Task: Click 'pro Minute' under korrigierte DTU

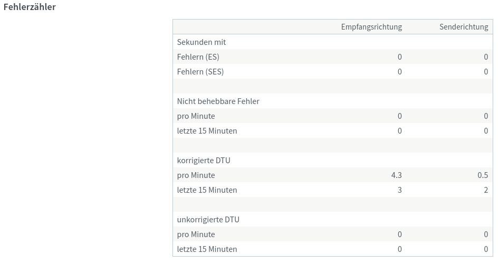Action: tap(196, 175)
